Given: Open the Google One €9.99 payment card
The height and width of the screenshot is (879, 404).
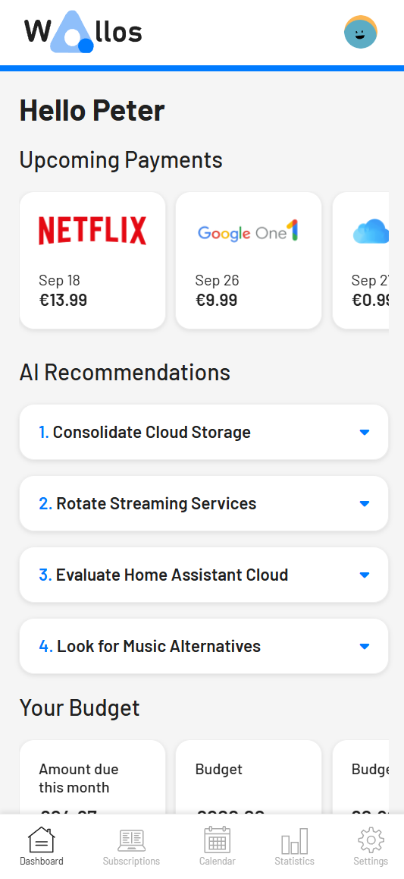Looking at the screenshot, I should [x=249, y=260].
